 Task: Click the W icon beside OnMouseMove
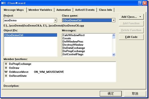[6, 72]
